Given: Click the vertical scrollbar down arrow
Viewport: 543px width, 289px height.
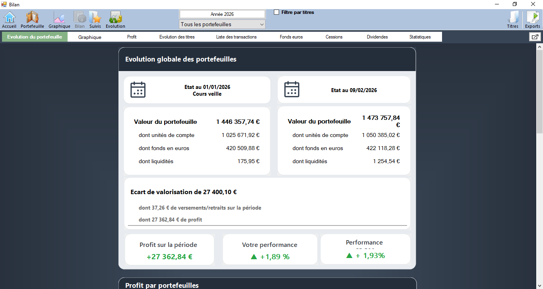Looking at the screenshot, I should tap(539, 285).
